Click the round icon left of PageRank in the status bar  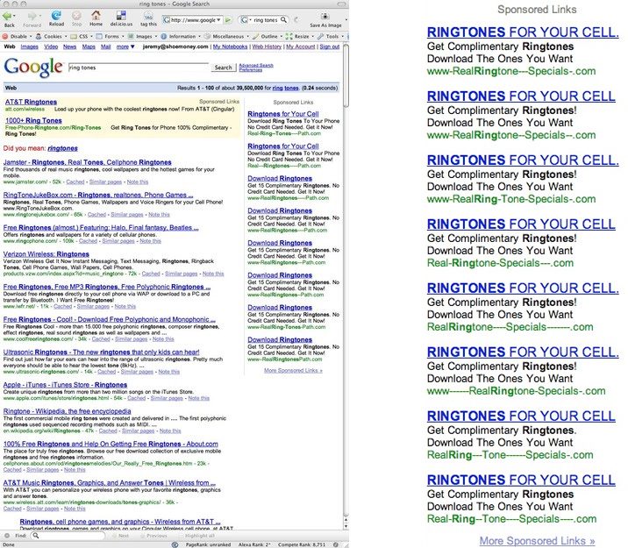(x=175, y=544)
